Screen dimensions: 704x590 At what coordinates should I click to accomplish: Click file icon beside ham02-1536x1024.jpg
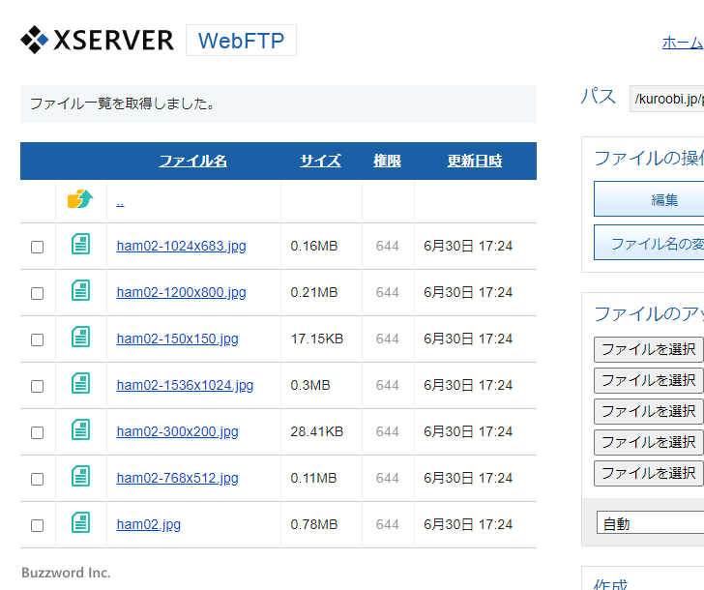pyautogui.click(x=81, y=384)
